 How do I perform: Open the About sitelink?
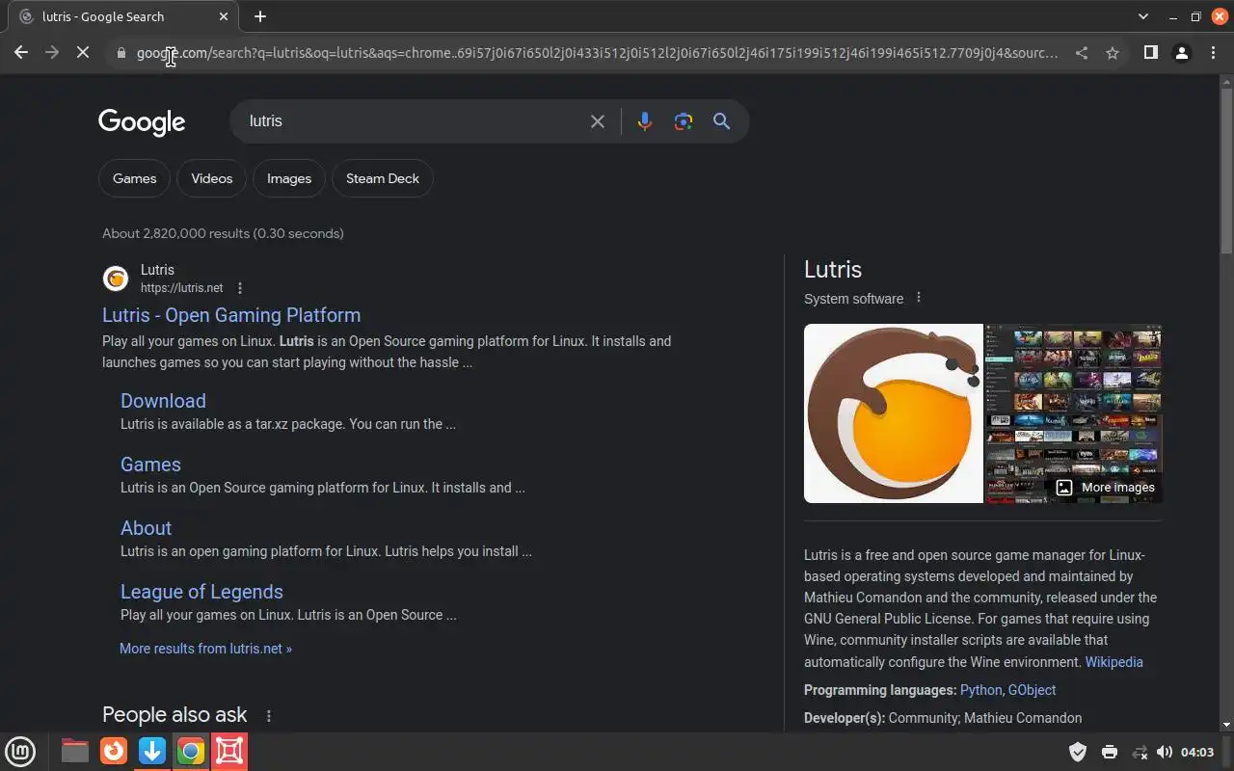click(x=146, y=528)
